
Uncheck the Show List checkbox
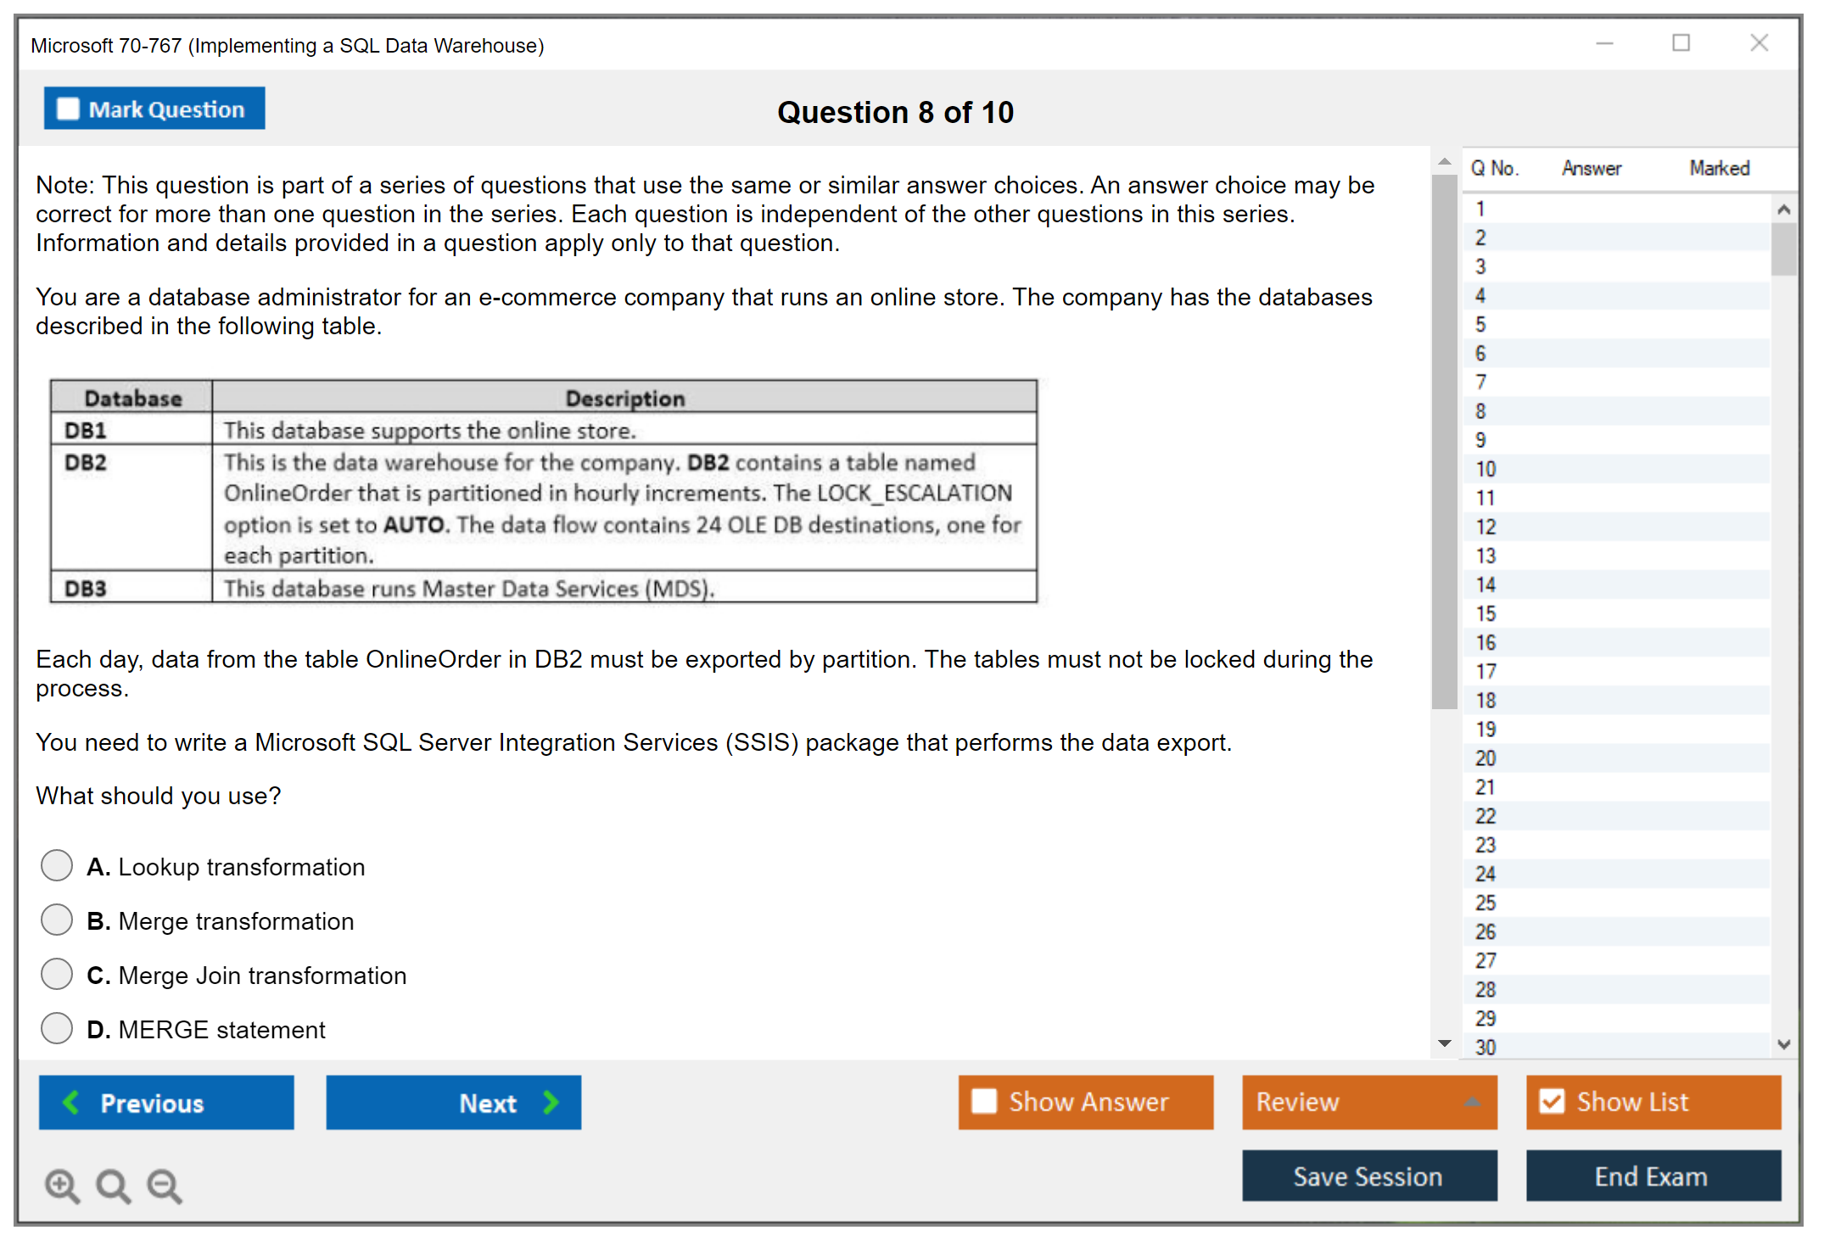coord(1552,1101)
